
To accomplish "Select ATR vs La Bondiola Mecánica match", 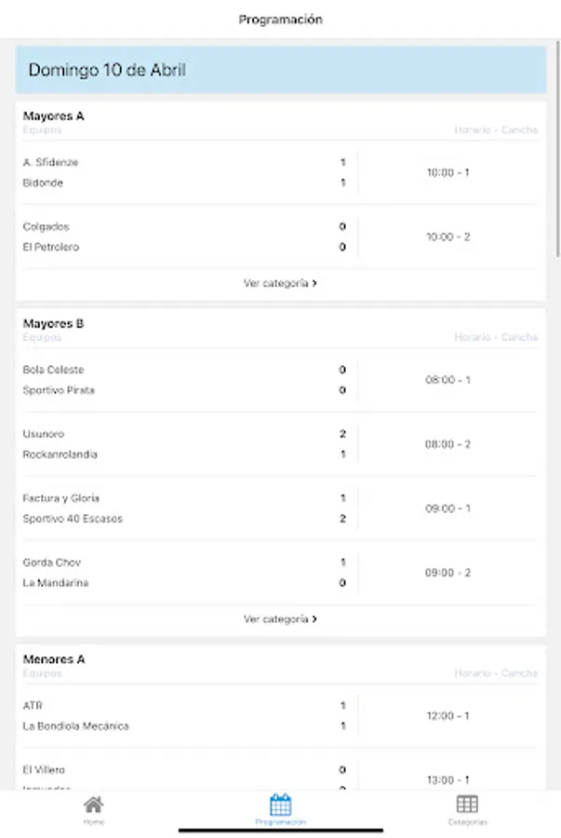I will (x=280, y=716).
